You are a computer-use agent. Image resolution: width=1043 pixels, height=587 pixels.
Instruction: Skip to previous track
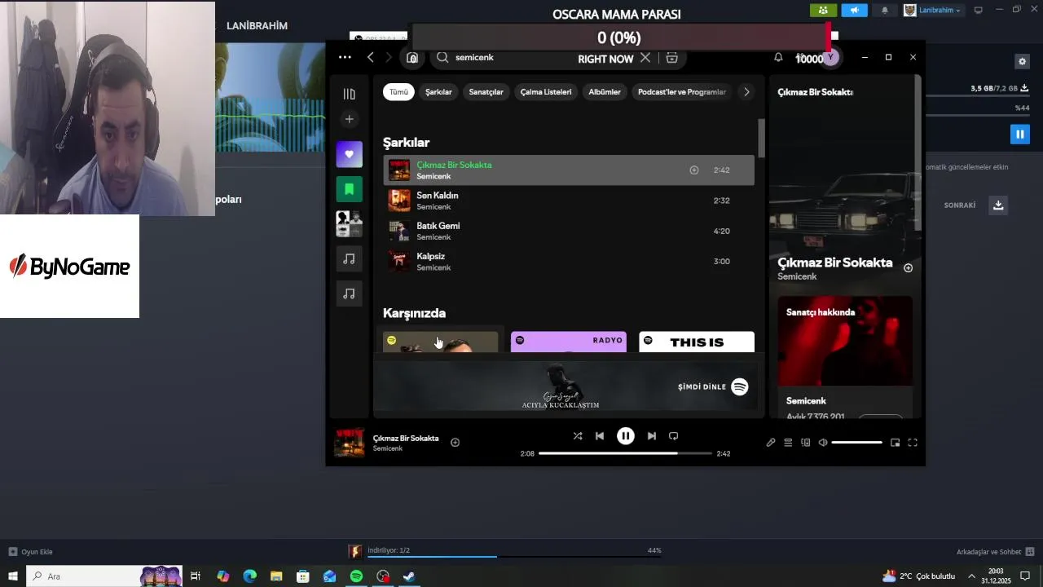(600, 436)
